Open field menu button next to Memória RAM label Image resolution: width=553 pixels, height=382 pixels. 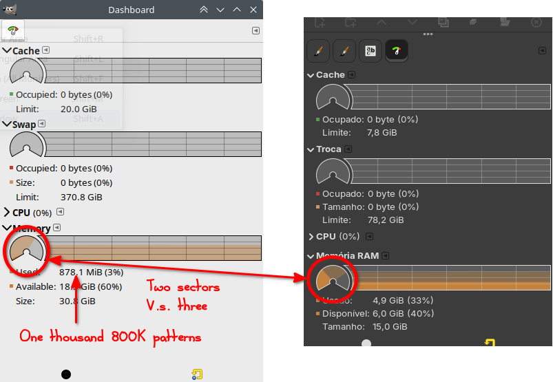pyautogui.click(x=386, y=255)
